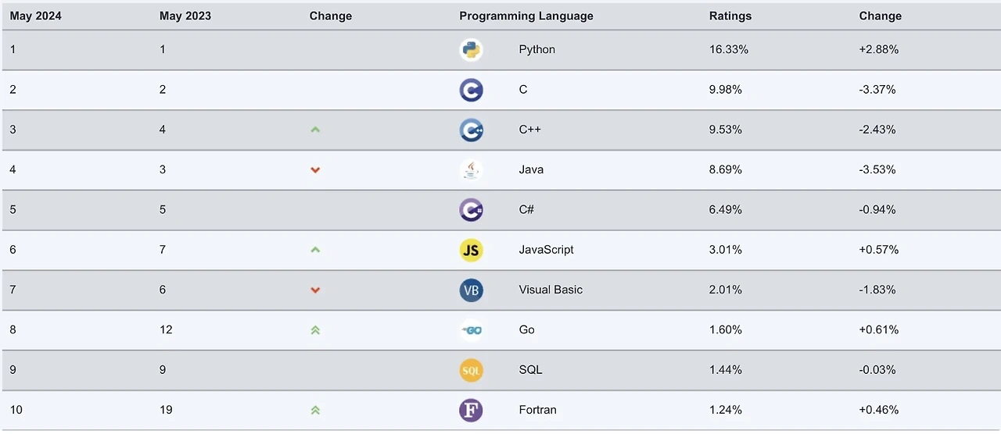1001x434 pixels.
Task: Select the JavaScript language name
Action: (x=546, y=250)
